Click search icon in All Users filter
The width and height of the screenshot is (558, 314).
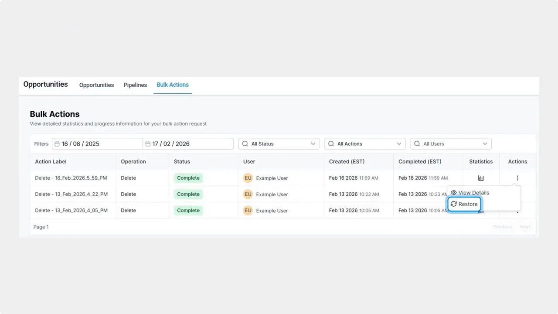pos(417,144)
